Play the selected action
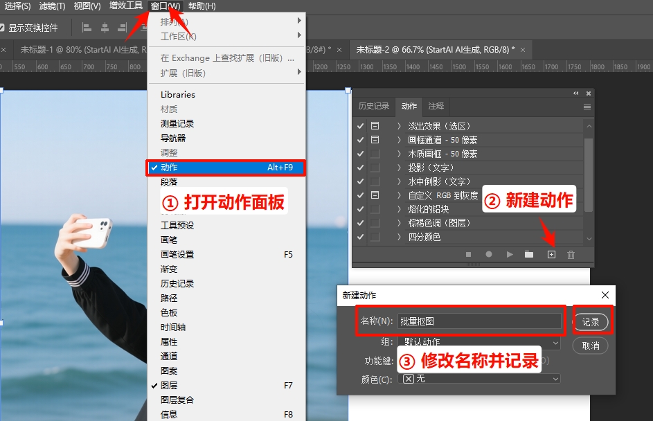The width and height of the screenshot is (653, 421). pyautogui.click(x=510, y=254)
